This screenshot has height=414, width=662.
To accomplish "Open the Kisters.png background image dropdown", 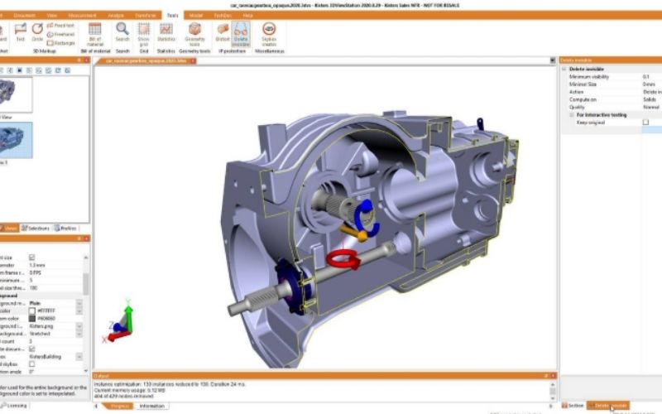I will pyautogui.click(x=79, y=326).
